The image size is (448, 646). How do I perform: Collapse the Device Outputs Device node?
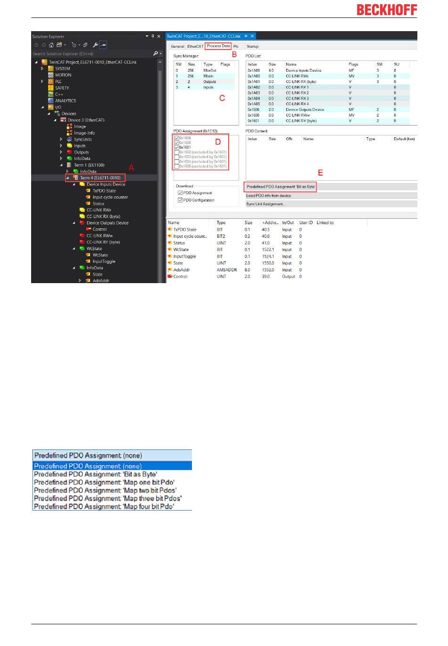74,223
